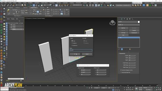Open the selection filter dropdown in toolbar
The width and height of the screenshot is (162, 91).
pos(18,5)
